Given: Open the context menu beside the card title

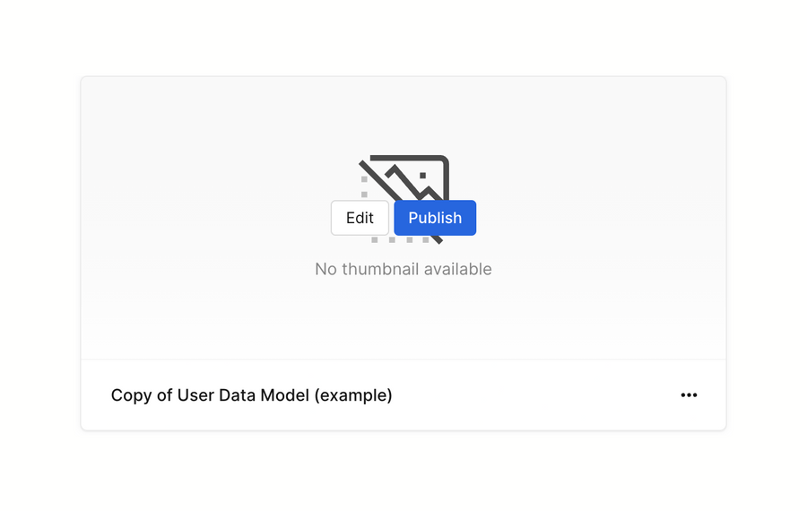Looking at the screenshot, I should [x=689, y=395].
